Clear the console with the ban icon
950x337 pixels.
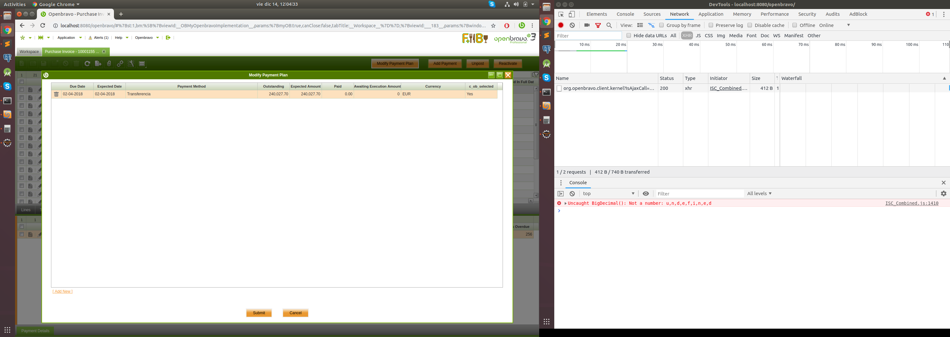pyautogui.click(x=572, y=194)
